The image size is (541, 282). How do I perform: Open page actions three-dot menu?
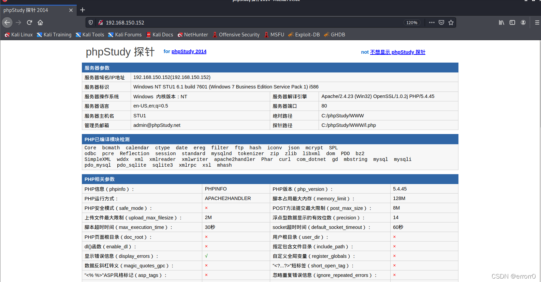pos(432,22)
